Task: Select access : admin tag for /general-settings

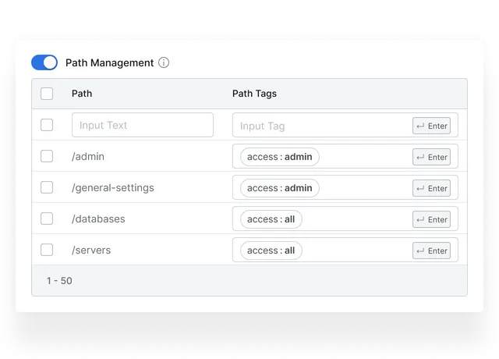Action: click(280, 188)
